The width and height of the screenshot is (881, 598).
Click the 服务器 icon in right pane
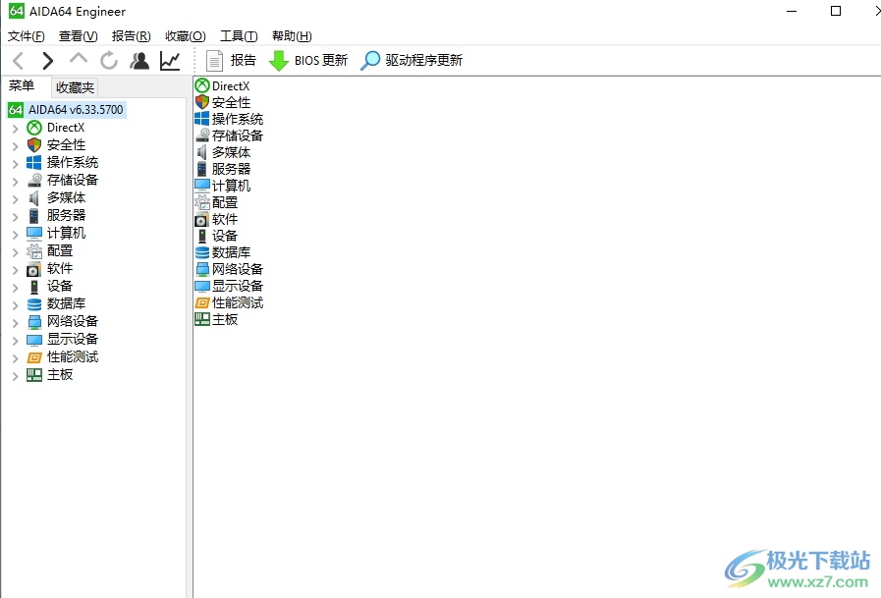[x=202, y=169]
